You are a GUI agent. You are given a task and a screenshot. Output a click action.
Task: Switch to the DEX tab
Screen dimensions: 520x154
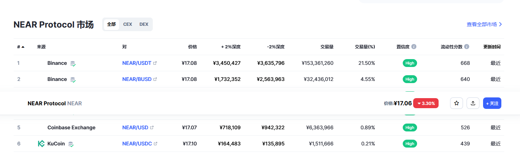click(144, 24)
